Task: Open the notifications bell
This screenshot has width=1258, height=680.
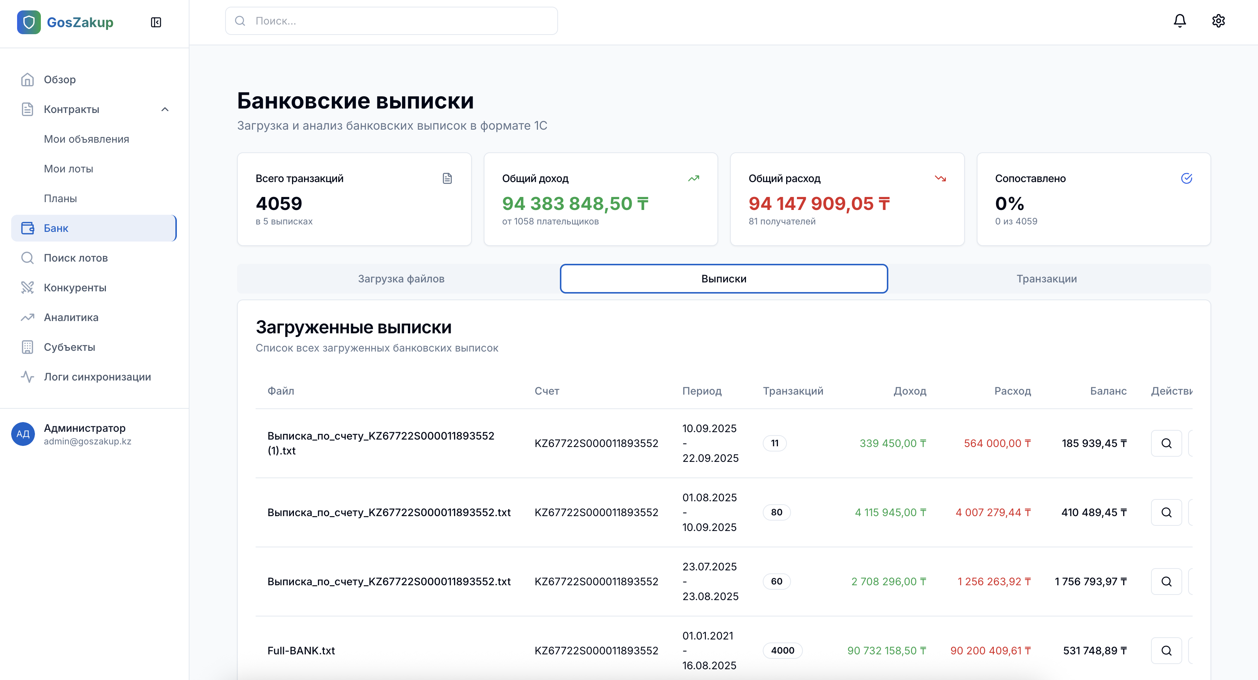Action: click(x=1179, y=21)
